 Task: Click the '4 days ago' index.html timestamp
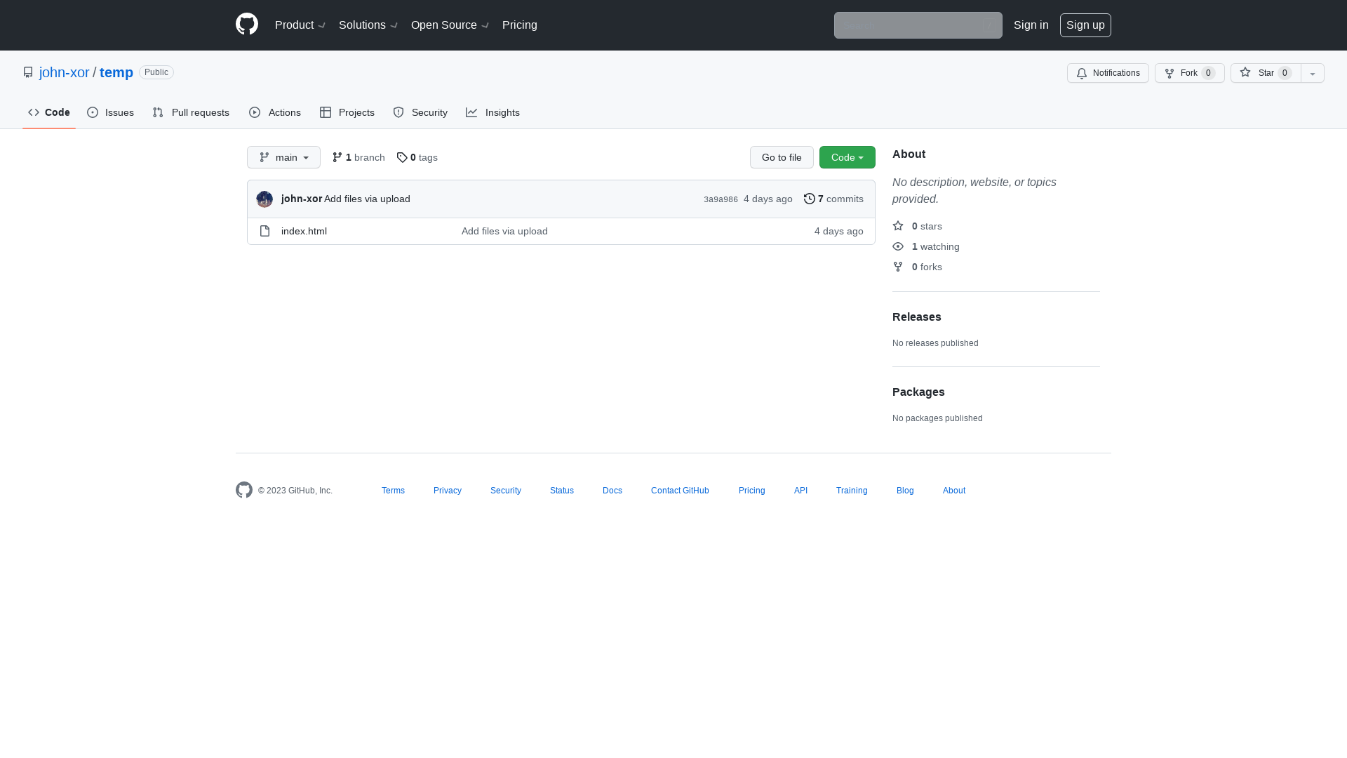coord(839,231)
